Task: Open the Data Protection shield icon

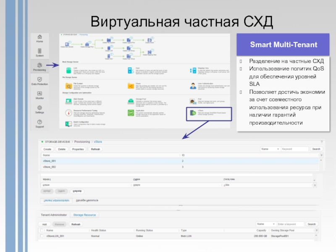Action: (39, 79)
